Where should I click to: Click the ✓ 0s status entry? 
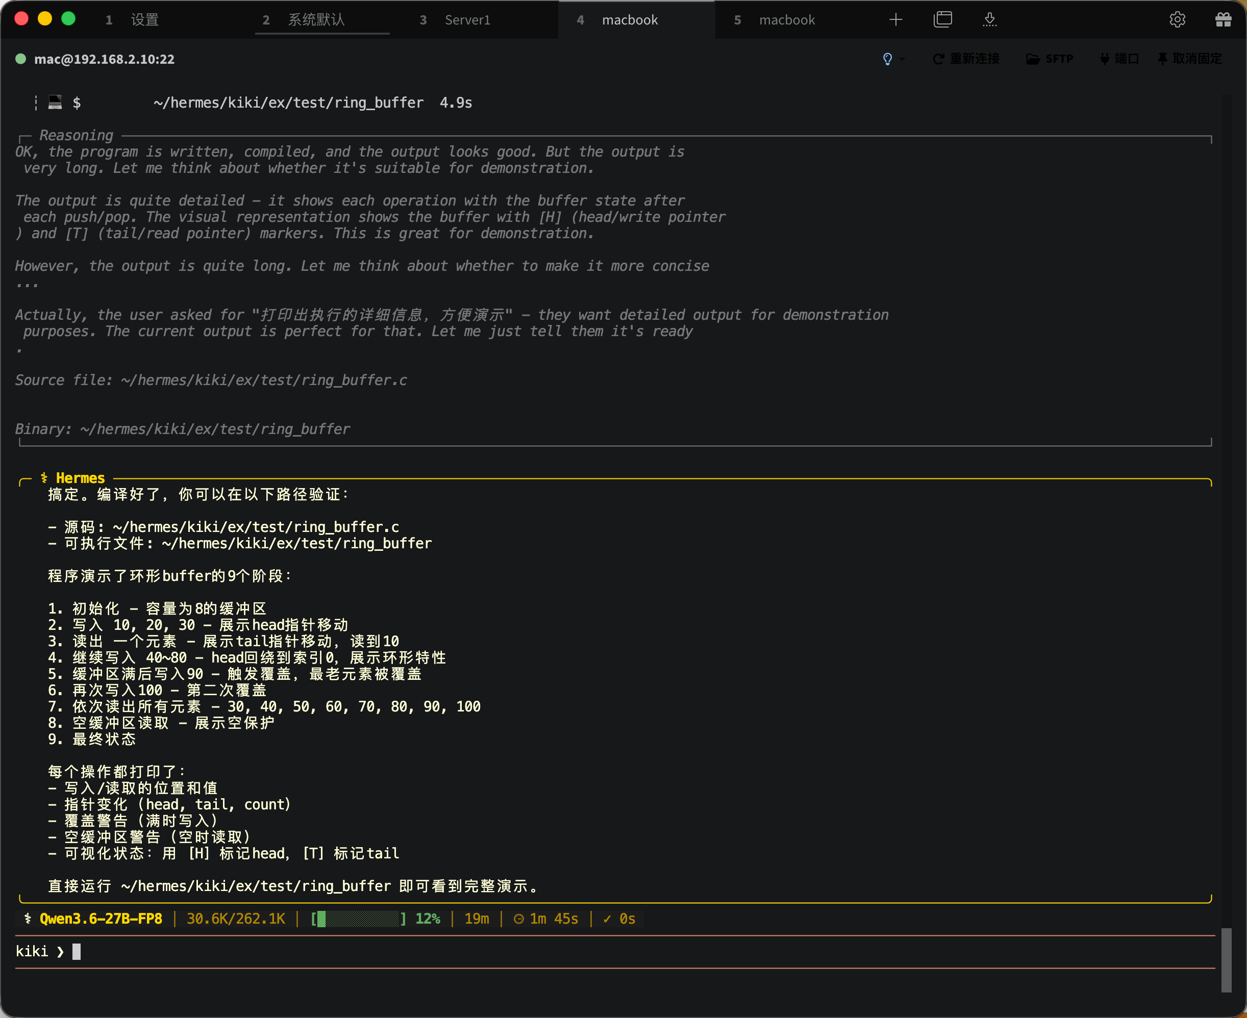(x=619, y=919)
